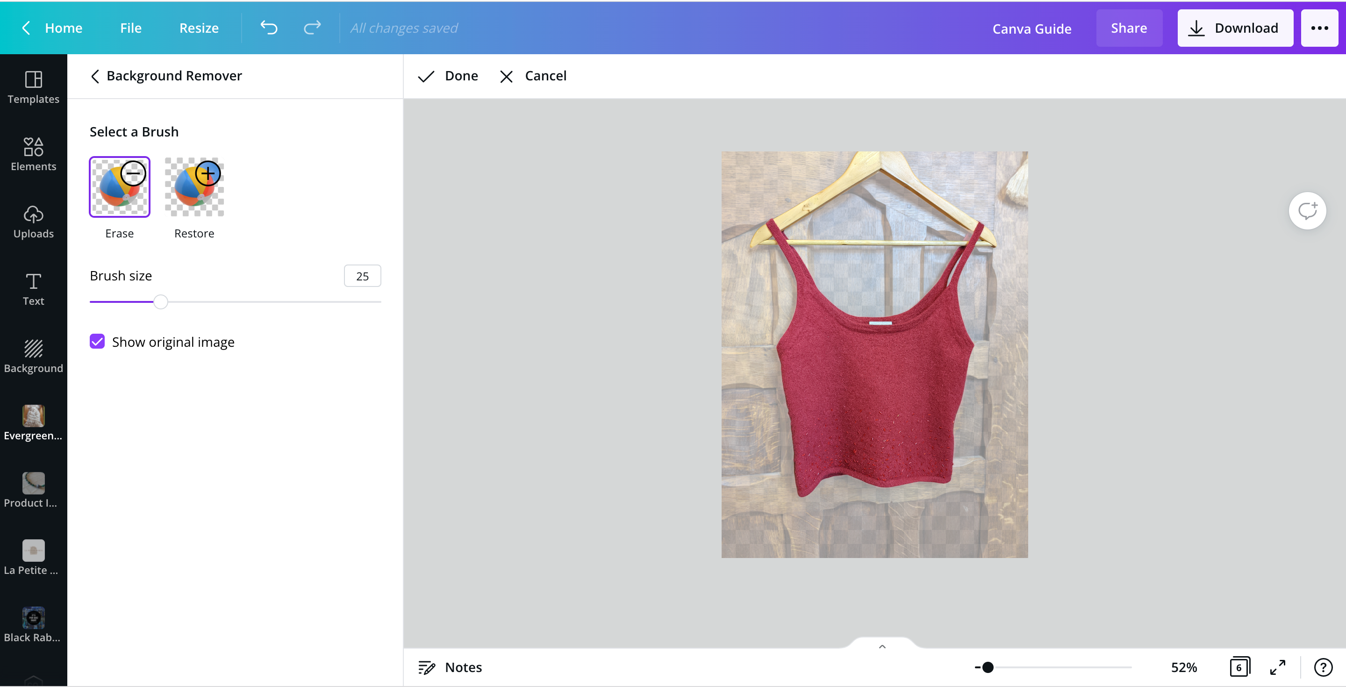
Task: Click the Download button
Action: pyautogui.click(x=1235, y=28)
